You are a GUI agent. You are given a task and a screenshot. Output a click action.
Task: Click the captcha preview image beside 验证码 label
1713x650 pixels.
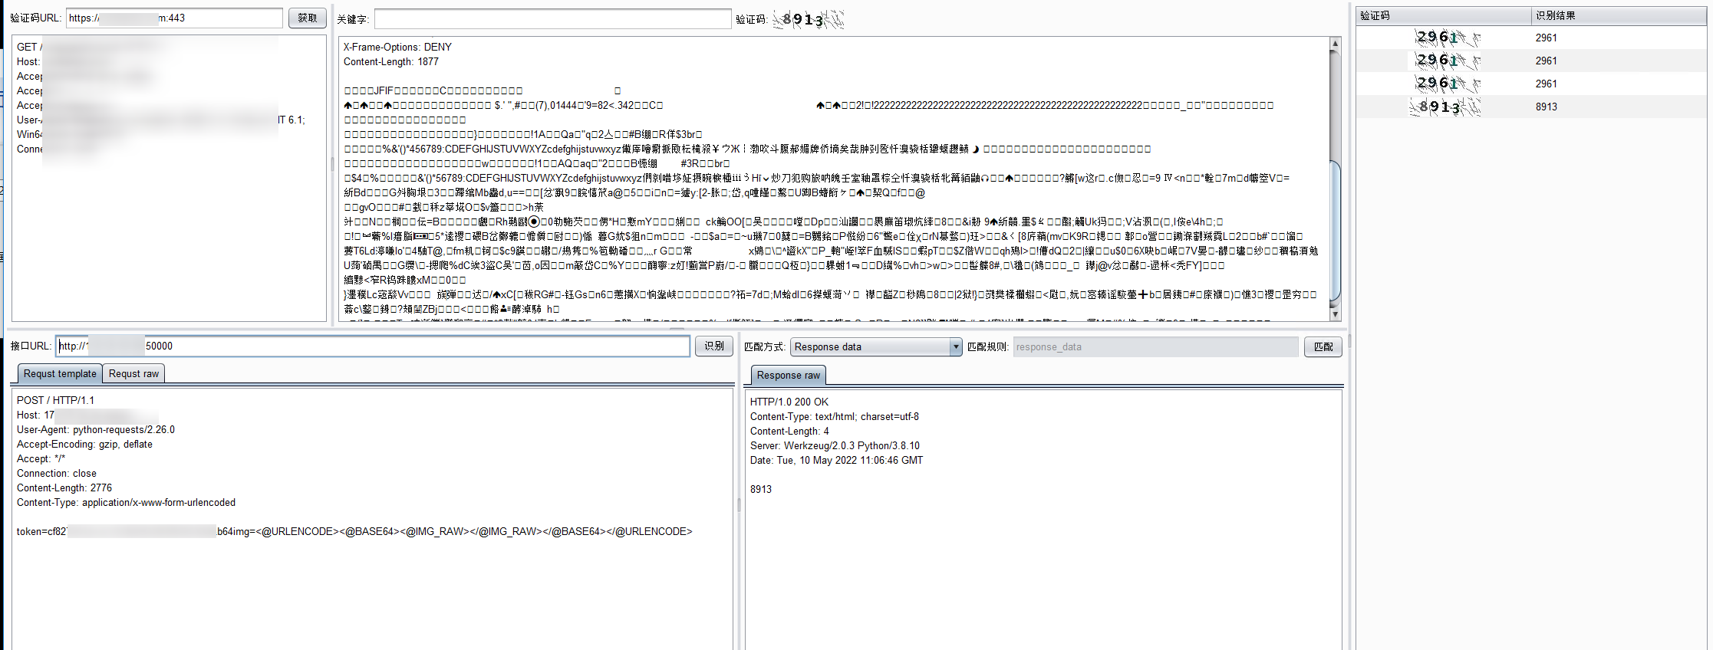pos(807,20)
